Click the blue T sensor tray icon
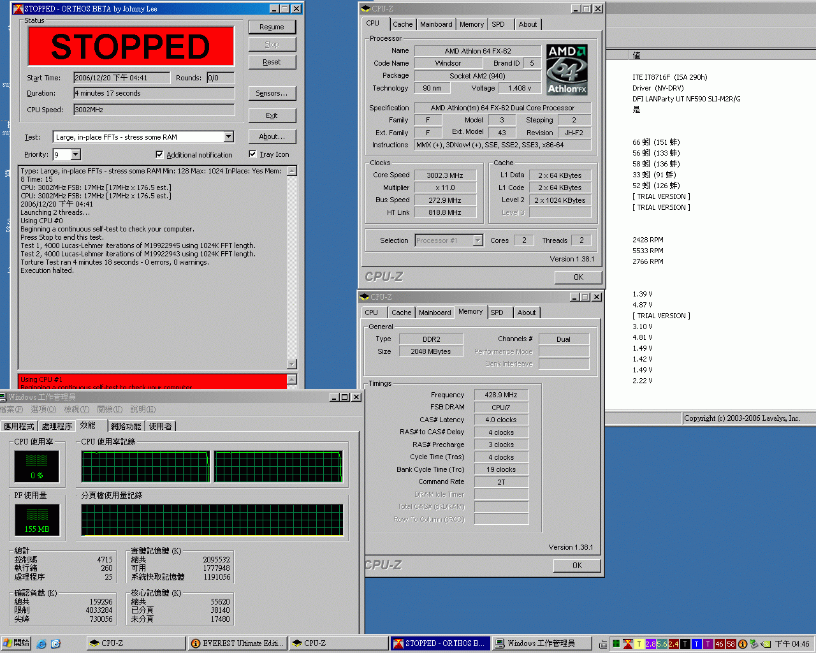Viewport: 816px width, 653px height. [x=697, y=644]
